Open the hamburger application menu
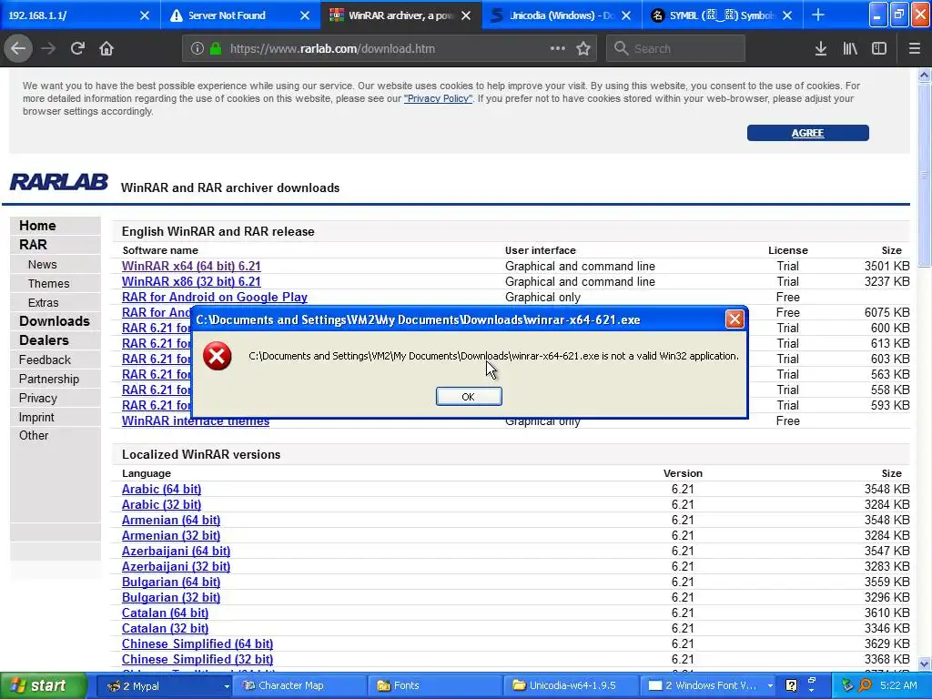 [x=915, y=49]
